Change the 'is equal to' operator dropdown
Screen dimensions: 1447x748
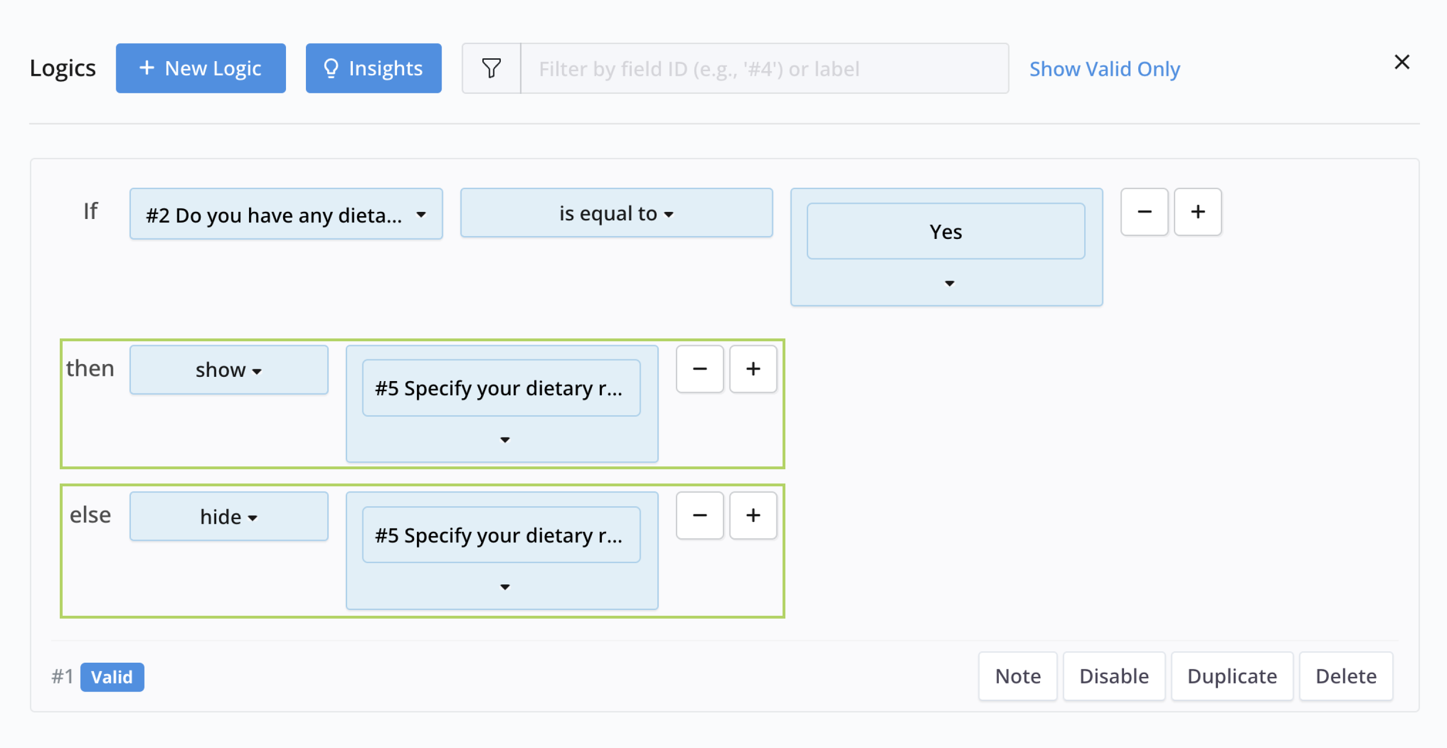tap(616, 213)
